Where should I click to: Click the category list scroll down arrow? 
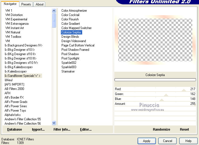(x=54, y=123)
